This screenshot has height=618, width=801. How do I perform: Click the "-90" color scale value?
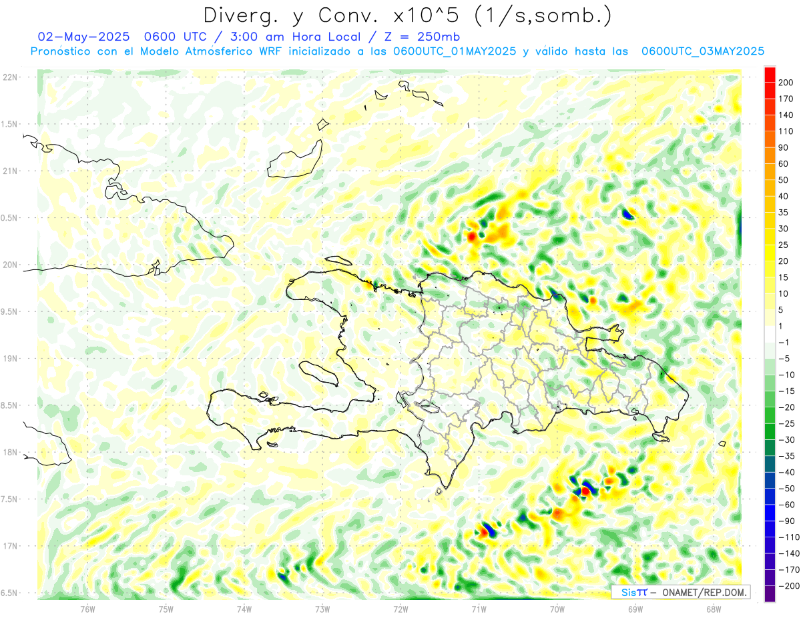pyautogui.click(x=786, y=521)
